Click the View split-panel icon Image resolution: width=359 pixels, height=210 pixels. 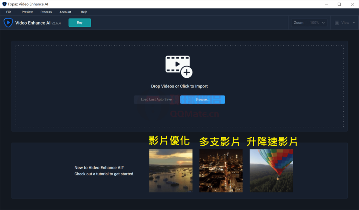click(337, 23)
